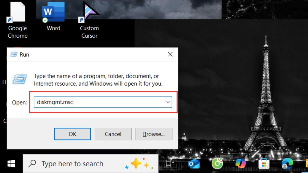Click OK in the Run dialog
This screenshot has width=308, height=173.
tap(72, 134)
